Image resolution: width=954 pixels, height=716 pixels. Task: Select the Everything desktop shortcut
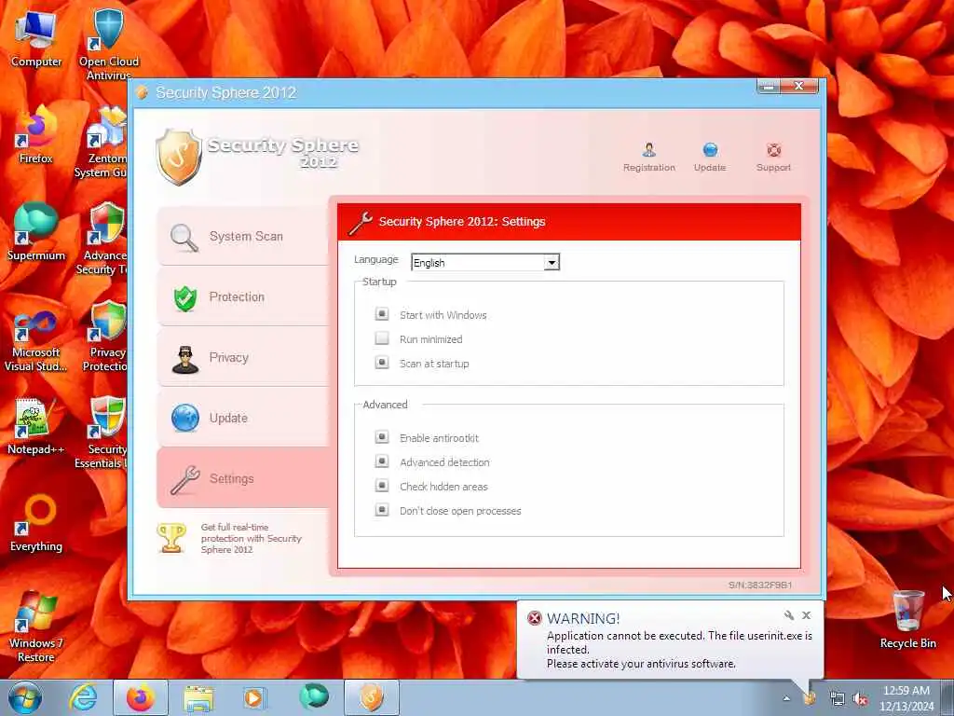click(36, 523)
